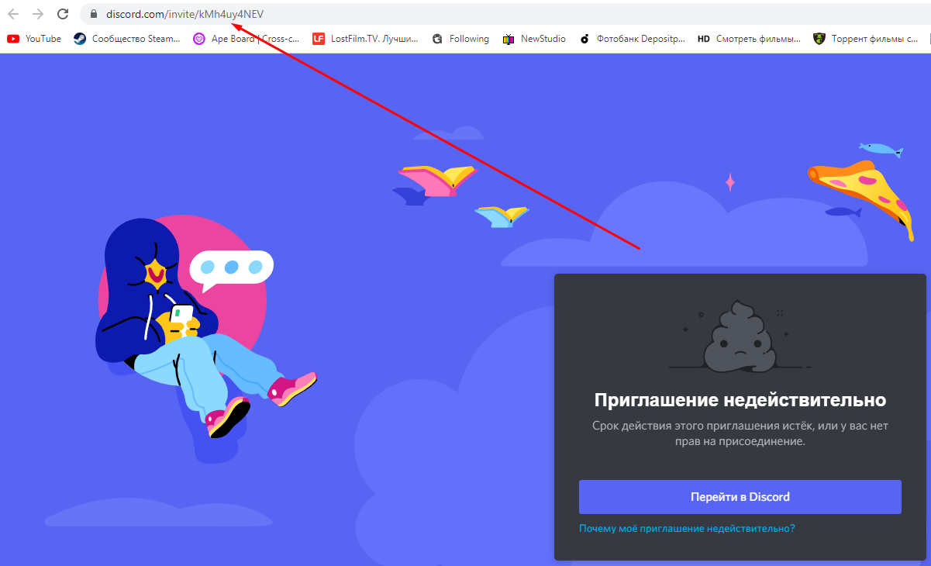Open the Ape Board bookmark
This screenshot has width=931, height=566.
[x=247, y=39]
